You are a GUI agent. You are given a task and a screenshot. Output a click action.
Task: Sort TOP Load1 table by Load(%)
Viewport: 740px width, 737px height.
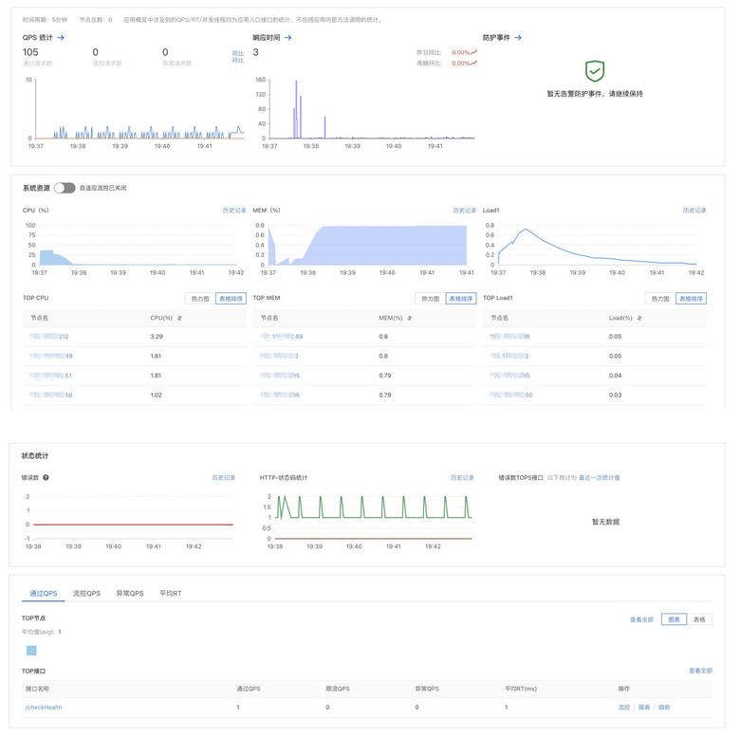639,318
